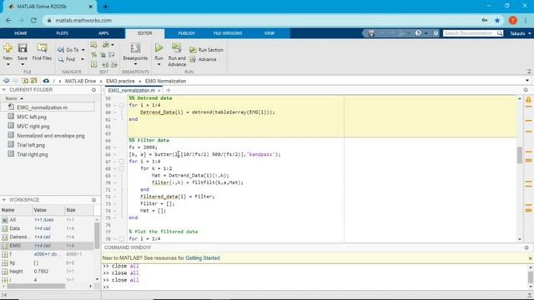Click Run and Advance icon
Image resolution: width=534 pixels, height=300 pixels.
tap(176, 48)
